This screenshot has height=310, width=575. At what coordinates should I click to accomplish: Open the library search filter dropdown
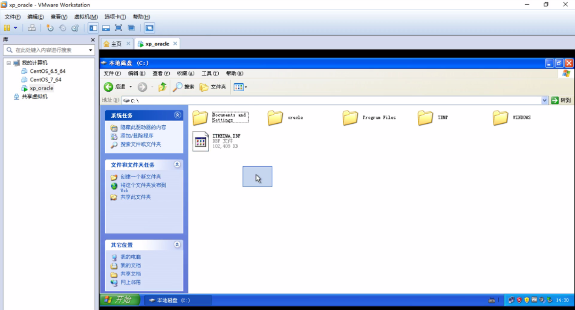[x=90, y=50]
